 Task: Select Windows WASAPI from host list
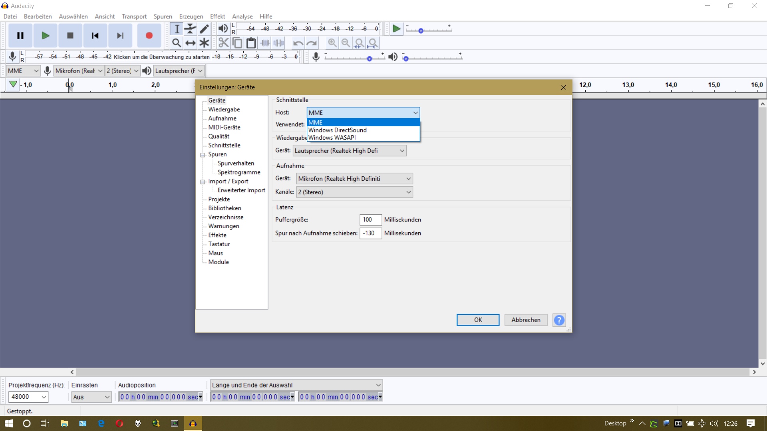coord(332,138)
